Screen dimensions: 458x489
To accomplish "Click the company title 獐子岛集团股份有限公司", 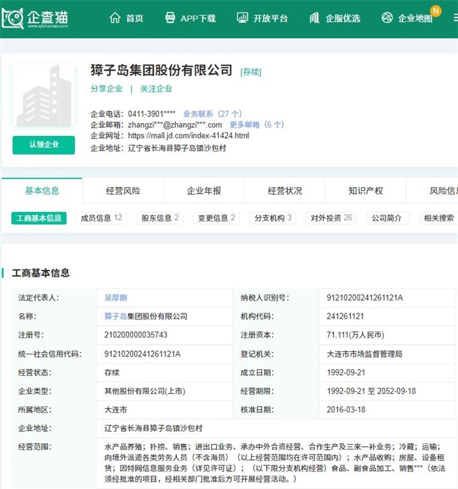I will tap(162, 70).
